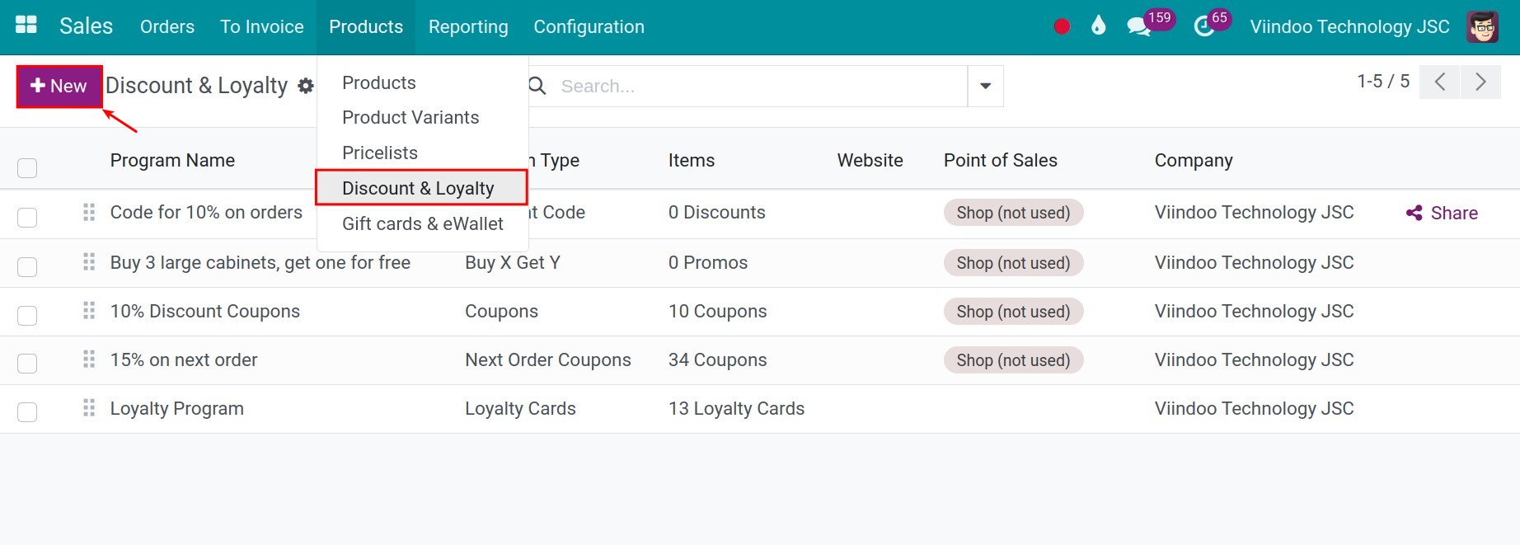
Task: Click the Share icon link in first row
Action: [1442, 213]
